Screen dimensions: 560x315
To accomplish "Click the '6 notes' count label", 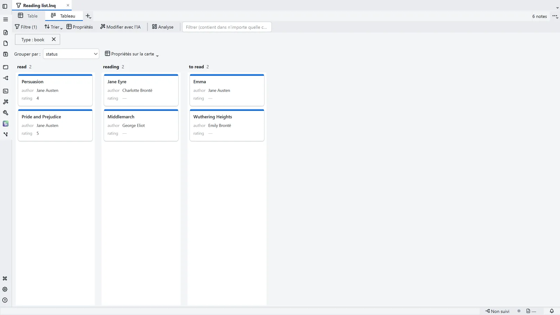I will 539,16.
